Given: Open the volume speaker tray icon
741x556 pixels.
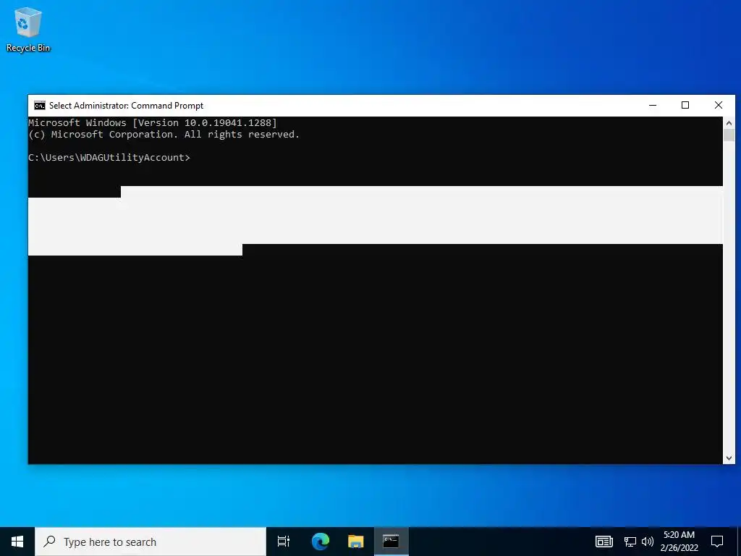Looking at the screenshot, I should [648, 542].
